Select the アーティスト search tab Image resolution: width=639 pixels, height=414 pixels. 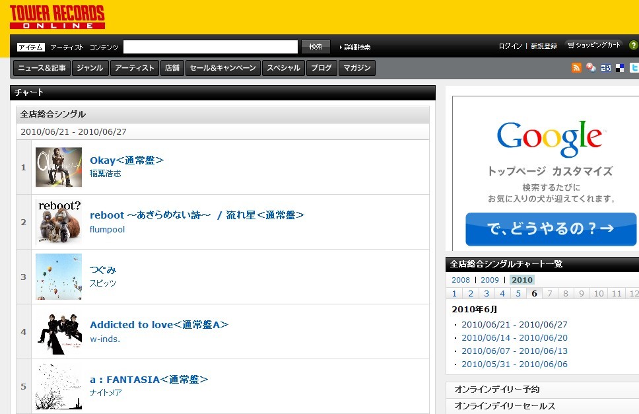67,48
